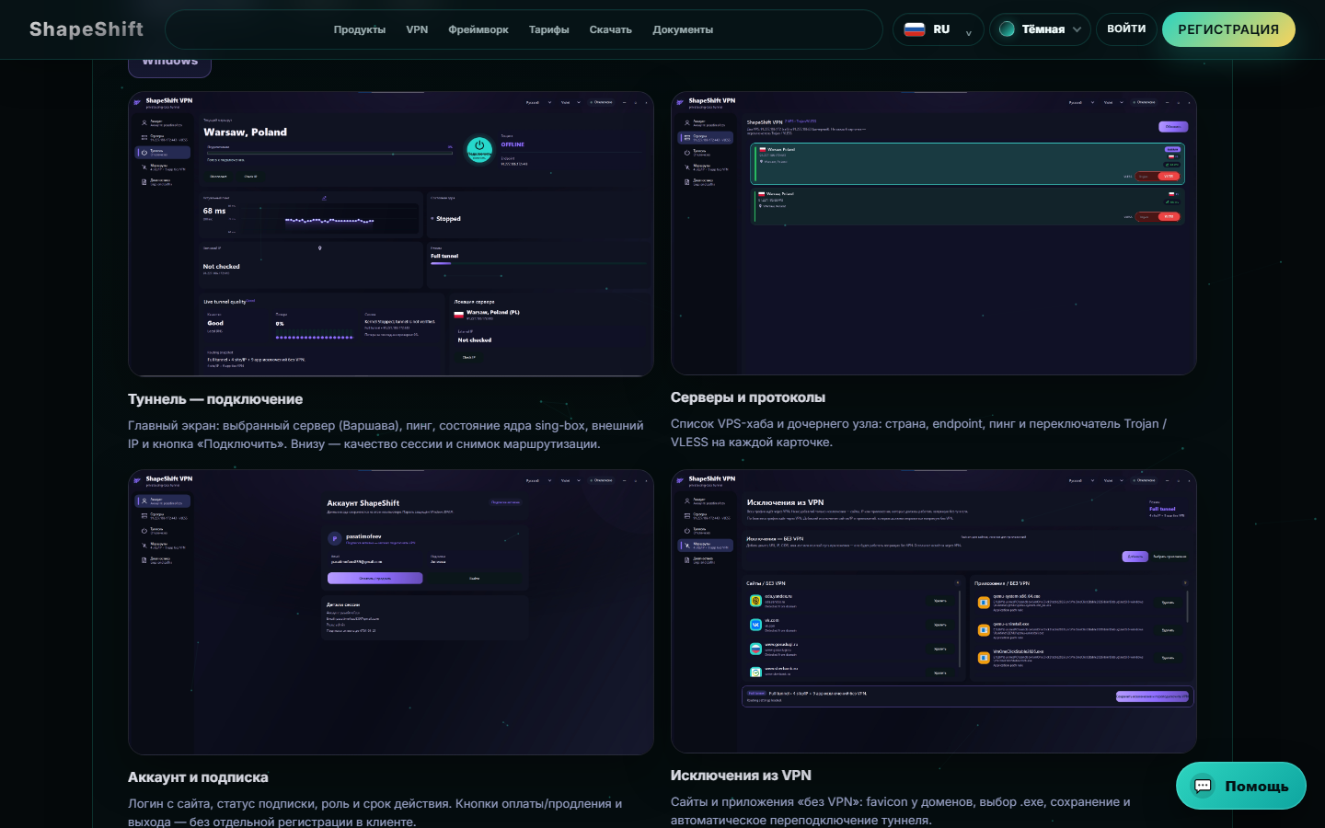Screen dimensions: 1325x828
Task: Click the Yandex site favicon in Exclusions screenshot
Action: click(755, 600)
